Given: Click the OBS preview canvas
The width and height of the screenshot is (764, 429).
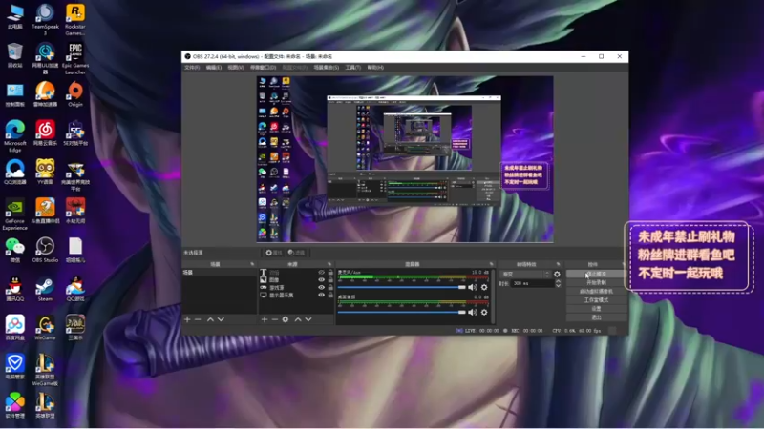Looking at the screenshot, I should click(405, 159).
